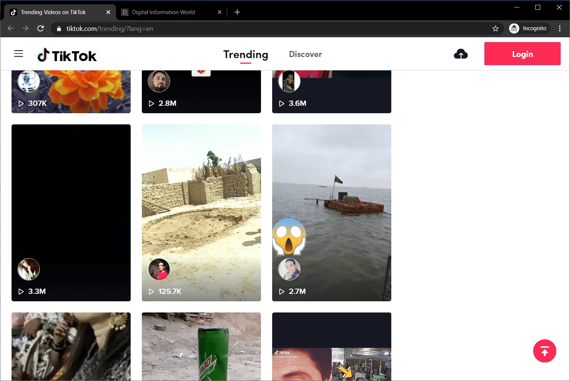Click play icon beside 3.6M views
This screenshot has width=570, height=381.
tap(282, 104)
